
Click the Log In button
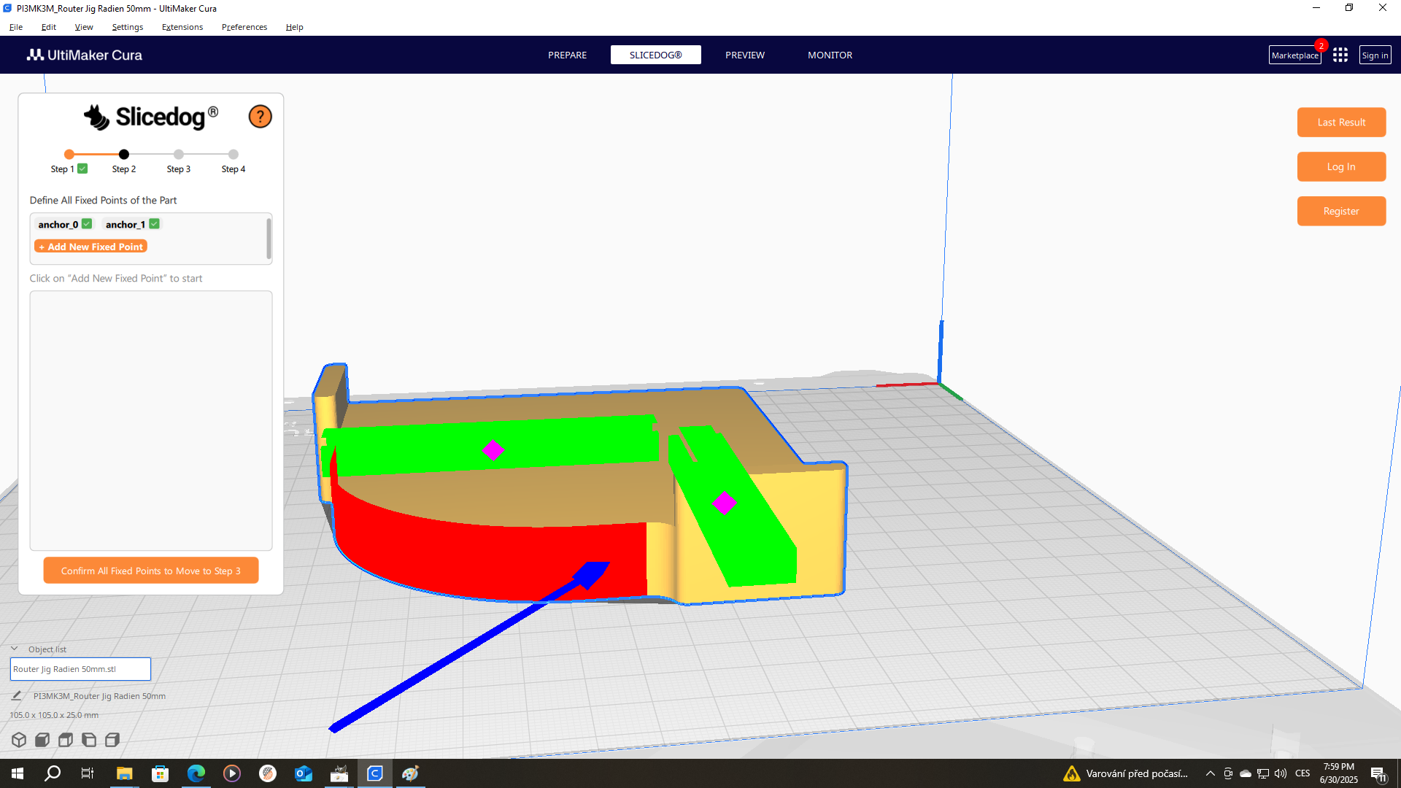tap(1341, 167)
